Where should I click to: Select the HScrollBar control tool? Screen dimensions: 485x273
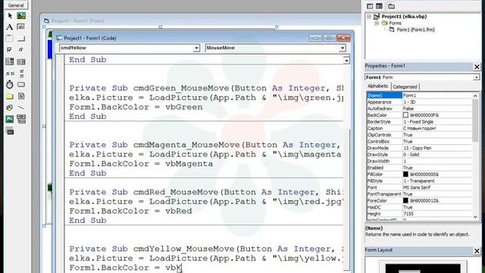10,73
